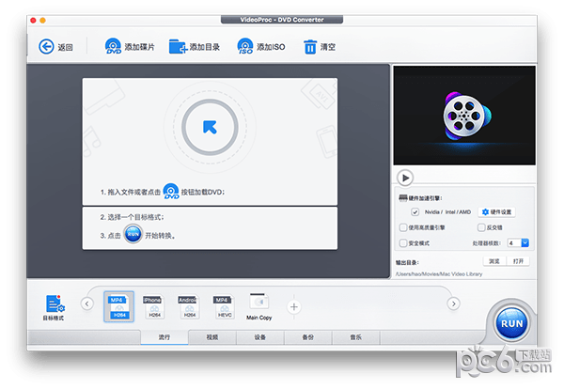Play the preview video
Image resolution: width=564 pixels, height=389 pixels.
(405, 178)
